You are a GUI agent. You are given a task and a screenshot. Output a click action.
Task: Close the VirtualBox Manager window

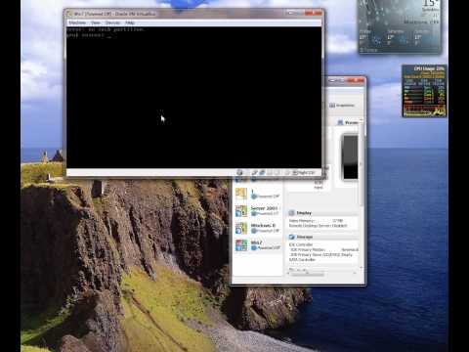click(x=357, y=80)
